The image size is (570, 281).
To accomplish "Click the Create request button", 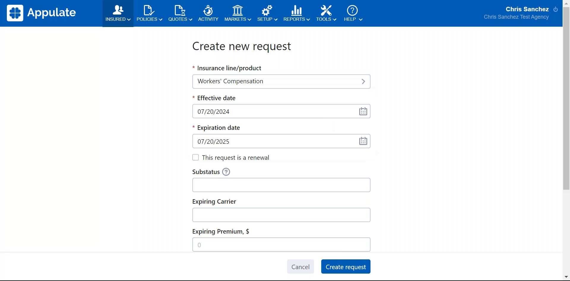I will pyautogui.click(x=345, y=266).
